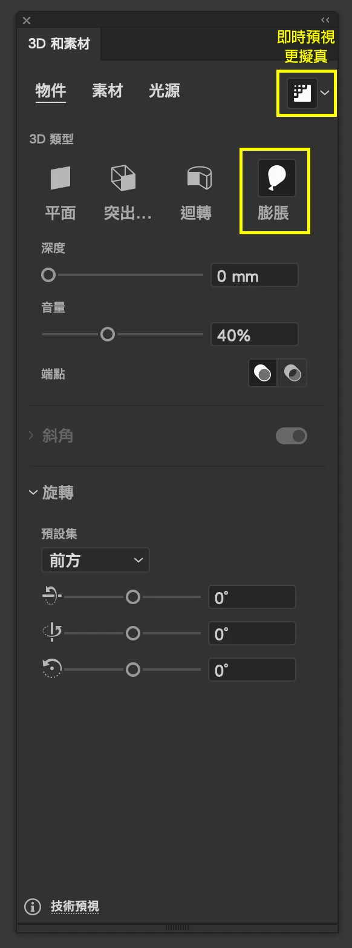Click the 技術預視 info circle icon
This screenshot has width=352, height=948.
tap(32, 906)
